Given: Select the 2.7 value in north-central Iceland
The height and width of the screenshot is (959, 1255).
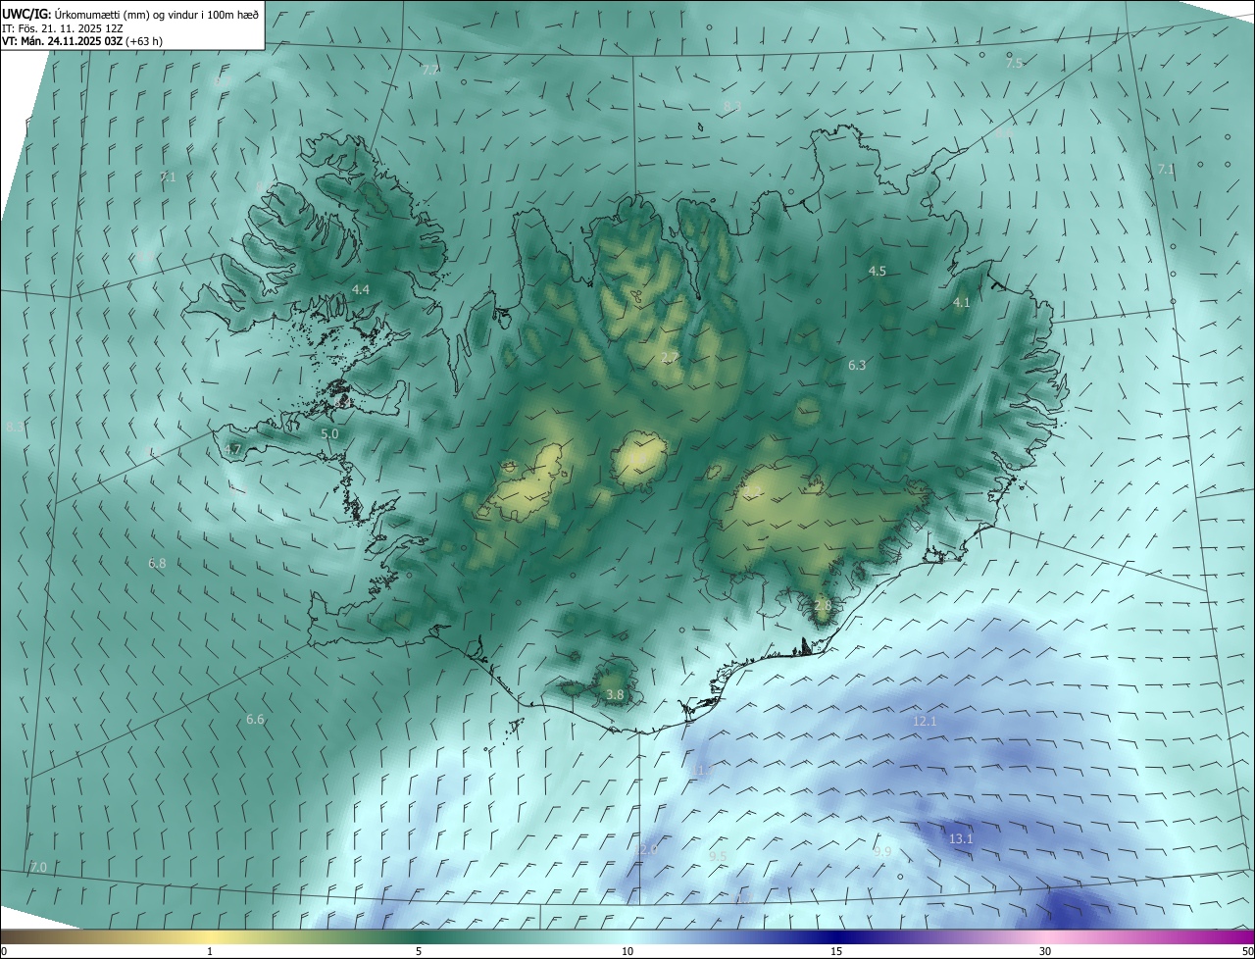Looking at the screenshot, I should (x=670, y=357).
